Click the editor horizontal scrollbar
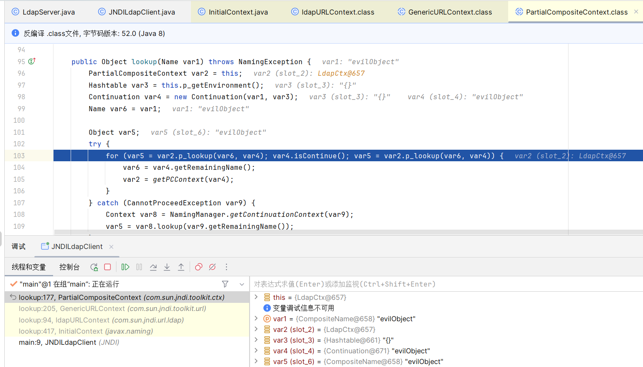This screenshot has height=367, width=643. click(348, 232)
